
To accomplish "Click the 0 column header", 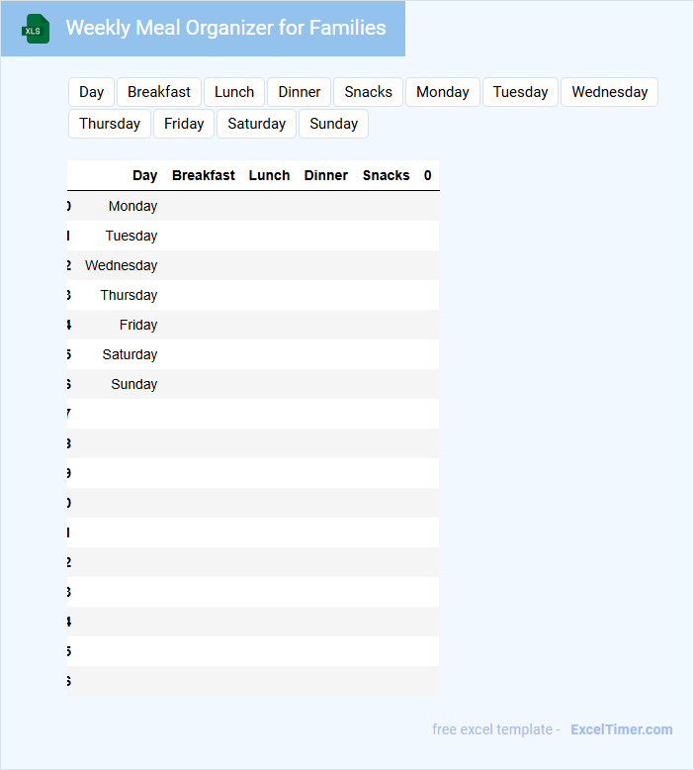I will pos(428,175).
